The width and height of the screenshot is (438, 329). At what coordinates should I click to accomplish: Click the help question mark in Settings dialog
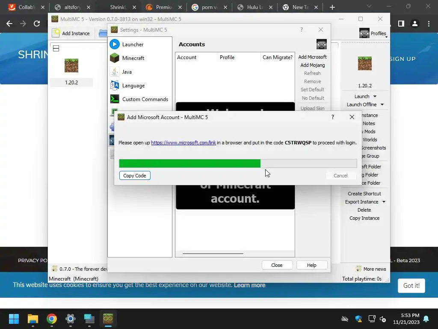pos(302,30)
